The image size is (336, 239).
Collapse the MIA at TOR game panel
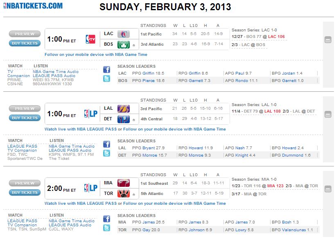pos(328,189)
